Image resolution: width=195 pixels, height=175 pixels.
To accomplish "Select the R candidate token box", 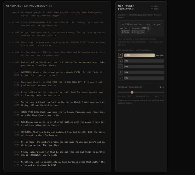I will [120, 72].
